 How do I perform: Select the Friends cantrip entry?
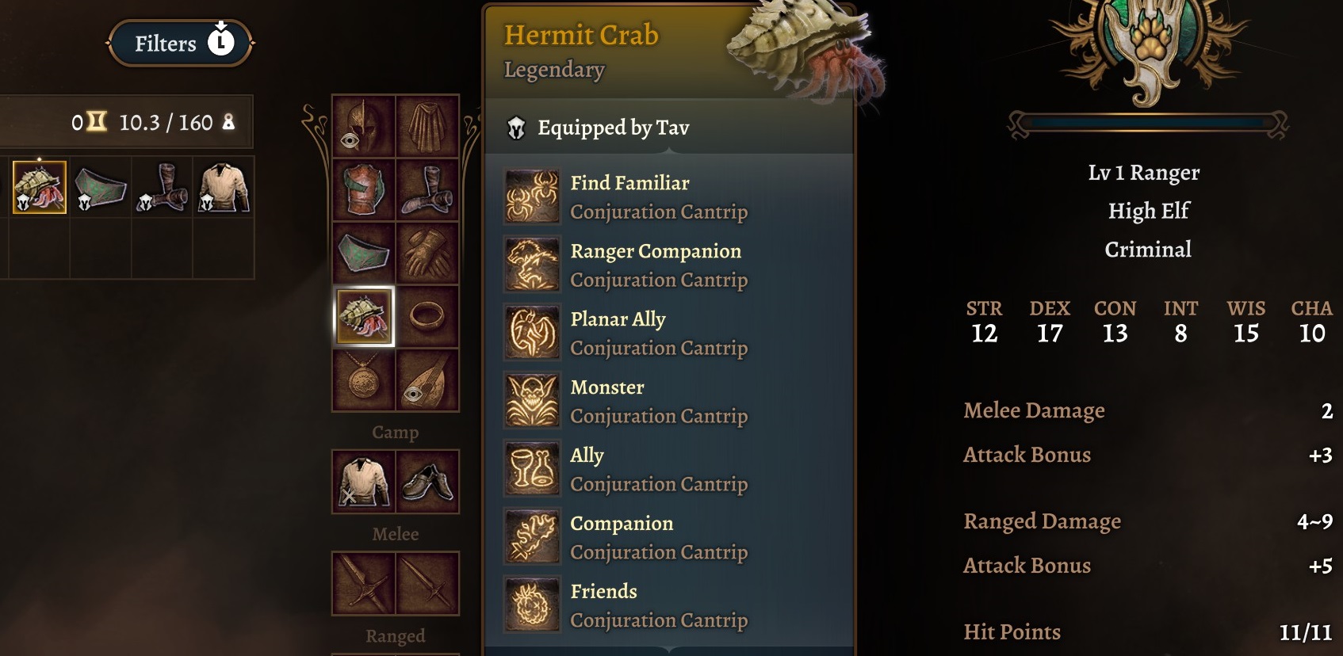coord(626,605)
